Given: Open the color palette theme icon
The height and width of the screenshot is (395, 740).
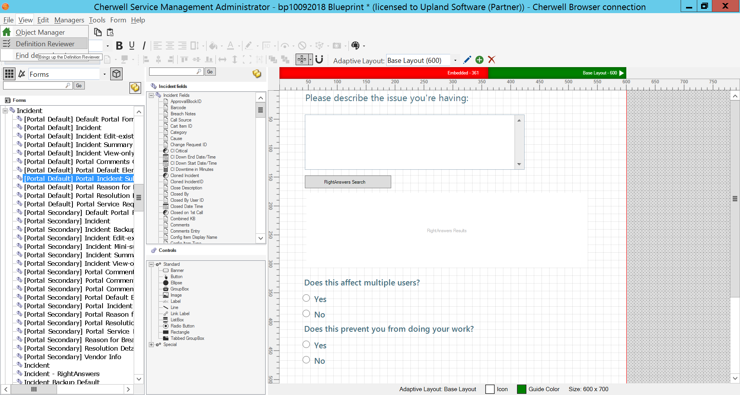Looking at the screenshot, I should click(x=355, y=46).
